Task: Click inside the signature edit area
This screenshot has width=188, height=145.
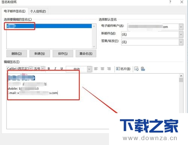Action: 93,101
